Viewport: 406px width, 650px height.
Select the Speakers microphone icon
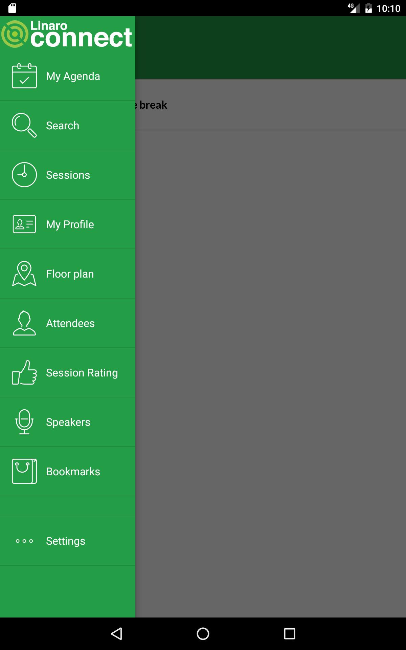coord(24,422)
